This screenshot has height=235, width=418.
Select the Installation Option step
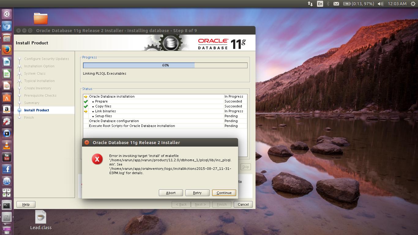[39, 66]
